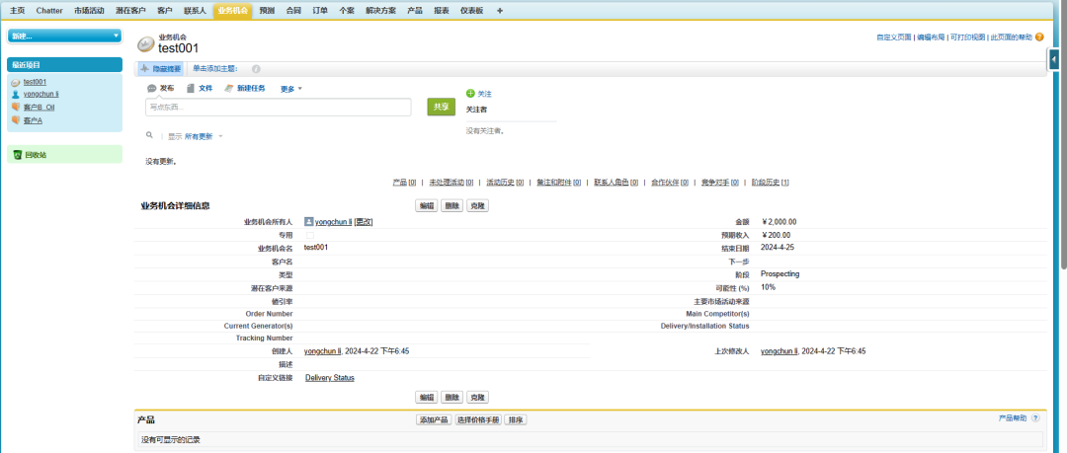Click the plus tab to show all tabs
Image resolution: width=1067 pixels, height=453 pixels.
[x=500, y=11]
